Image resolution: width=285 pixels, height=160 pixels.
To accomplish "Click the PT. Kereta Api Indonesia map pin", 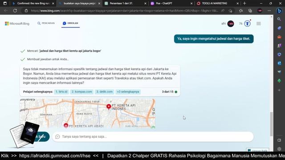I will coord(109,107).
